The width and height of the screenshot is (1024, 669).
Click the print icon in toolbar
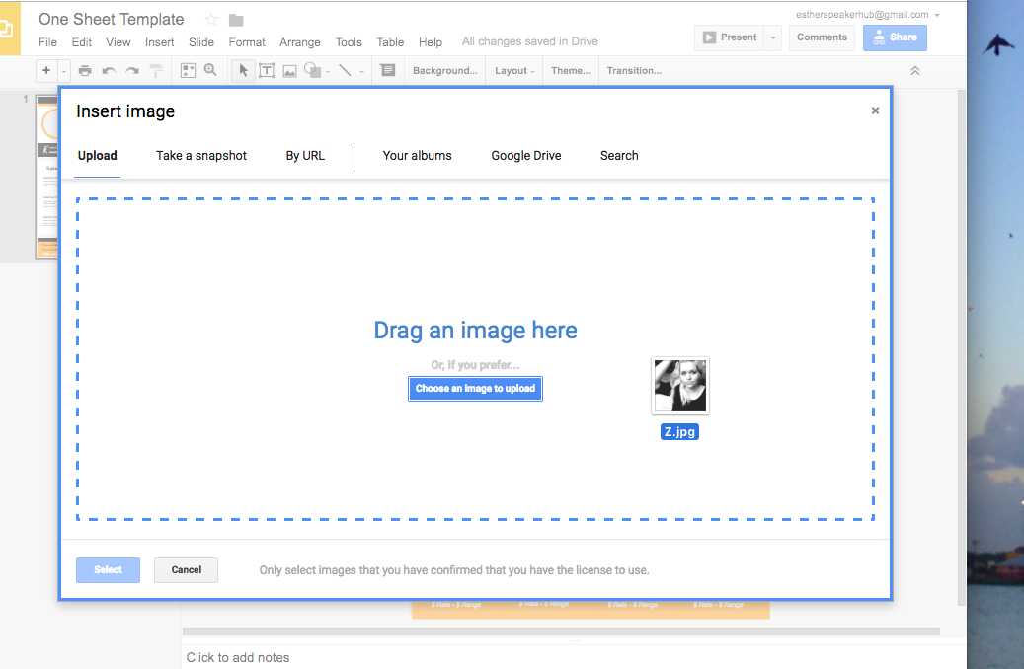85,70
